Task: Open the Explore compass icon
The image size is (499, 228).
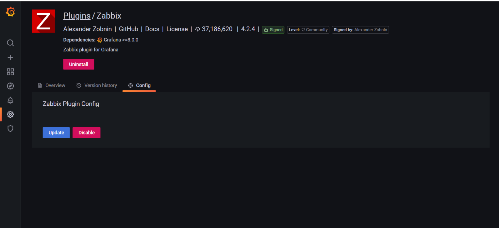Action: [x=10, y=86]
